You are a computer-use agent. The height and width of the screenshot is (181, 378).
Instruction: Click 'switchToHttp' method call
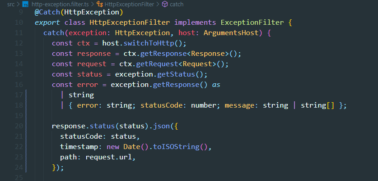[149, 43]
